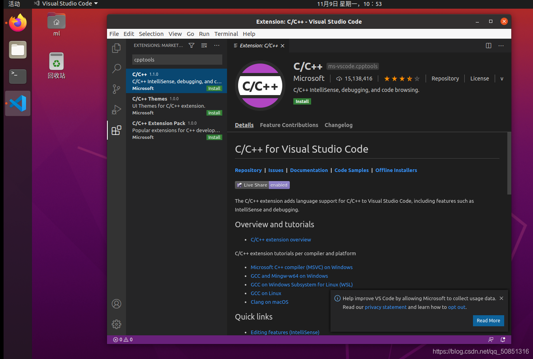Screen dimensions: 533x359
Task: Switch to the Changelog tab
Action: coord(338,125)
